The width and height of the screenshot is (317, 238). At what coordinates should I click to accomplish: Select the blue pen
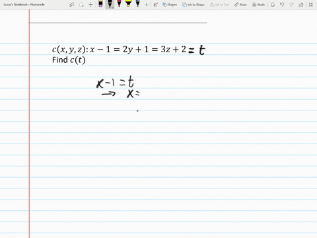(x=138, y=4)
